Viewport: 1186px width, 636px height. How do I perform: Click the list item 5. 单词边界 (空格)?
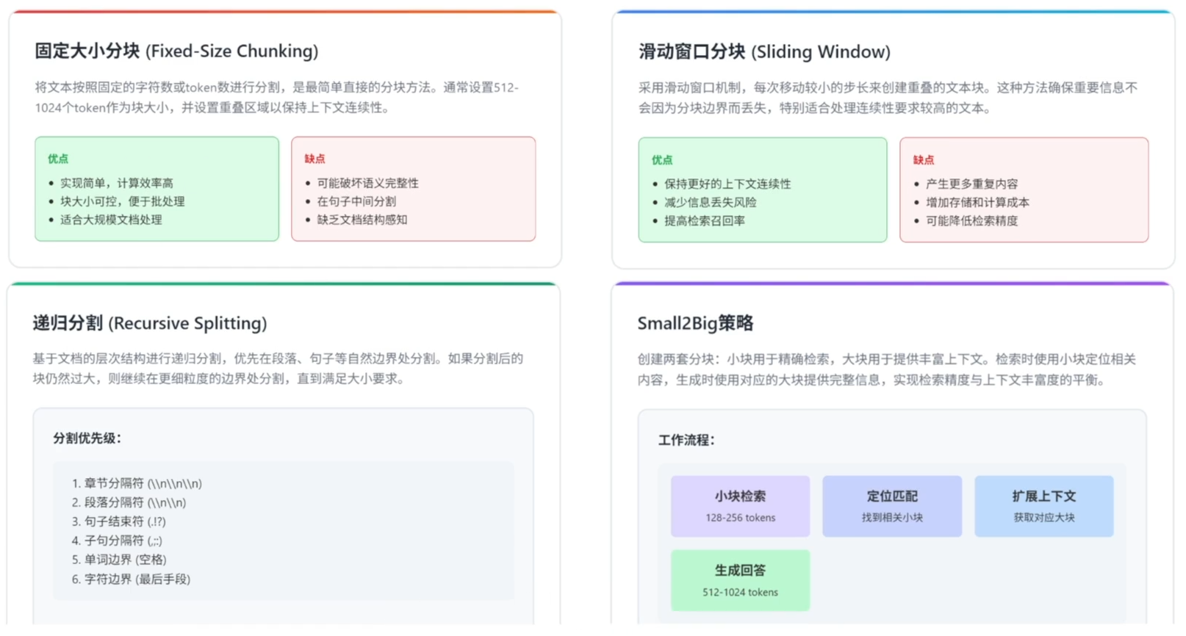[119, 560]
